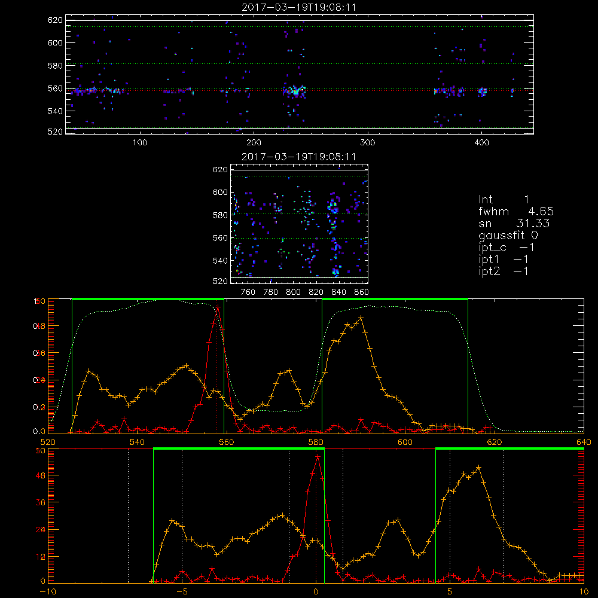Screen dimensions: 598x598
Task: Select the timestamp title above the wide top image
Action: [x=299, y=7]
